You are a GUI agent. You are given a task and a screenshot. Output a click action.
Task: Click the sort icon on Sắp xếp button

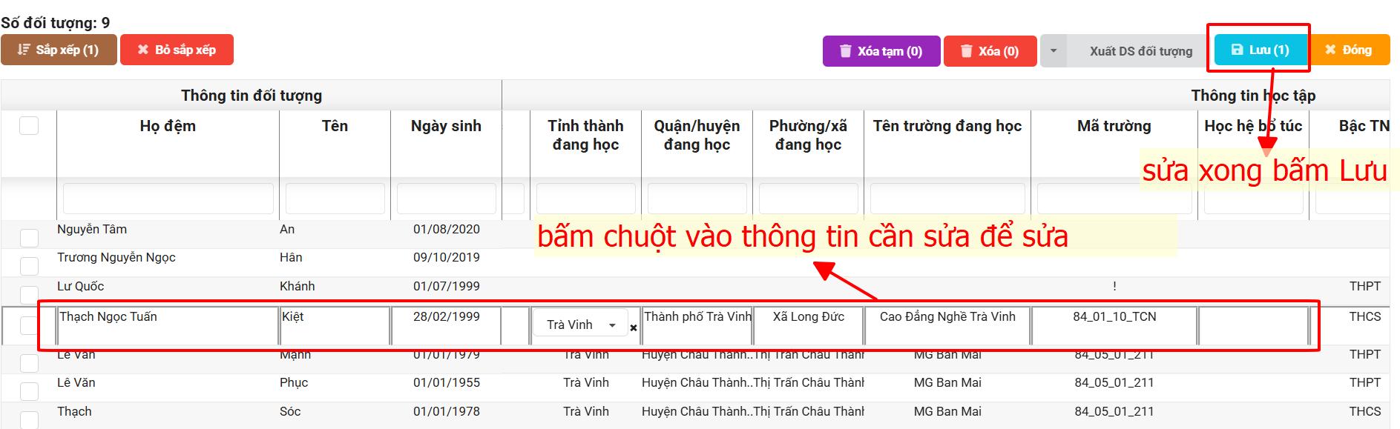click(x=24, y=50)
